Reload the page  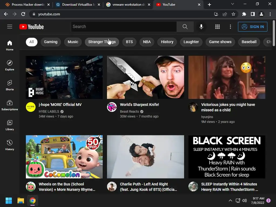23,14
